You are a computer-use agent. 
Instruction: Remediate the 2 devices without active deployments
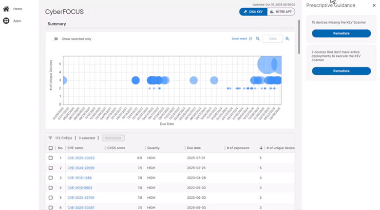pos(341,71)
